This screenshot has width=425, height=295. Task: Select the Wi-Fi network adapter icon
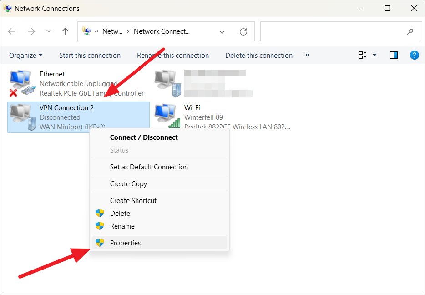(166, 117)
